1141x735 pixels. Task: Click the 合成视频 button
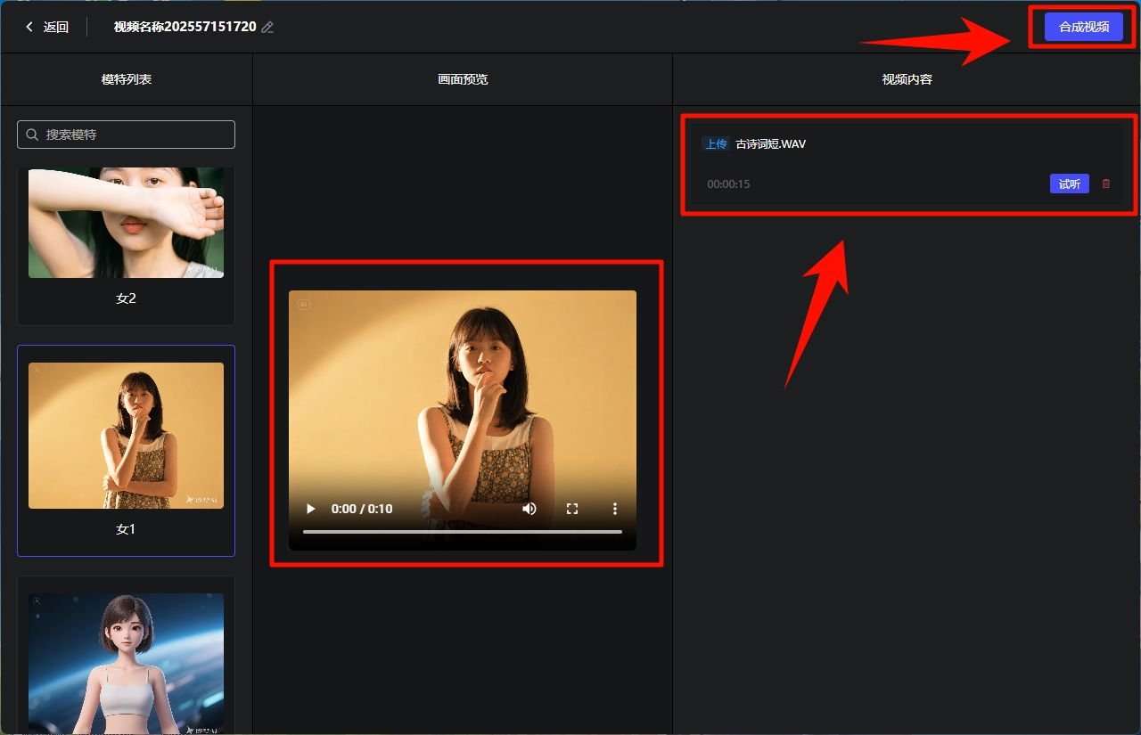click(1083, 27)
